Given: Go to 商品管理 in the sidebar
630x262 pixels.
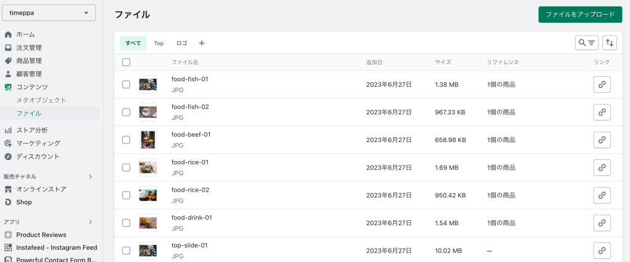Looking at the screenshot, I should coord(29,60).
